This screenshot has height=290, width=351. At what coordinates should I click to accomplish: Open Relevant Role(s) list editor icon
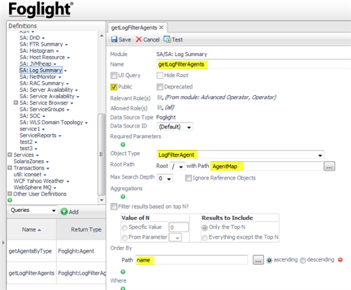(x=160, y=98)
